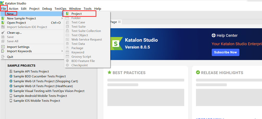Click the Quit menu icon
Viewport: 262px width, 119px height.
(x=3, y=57)
